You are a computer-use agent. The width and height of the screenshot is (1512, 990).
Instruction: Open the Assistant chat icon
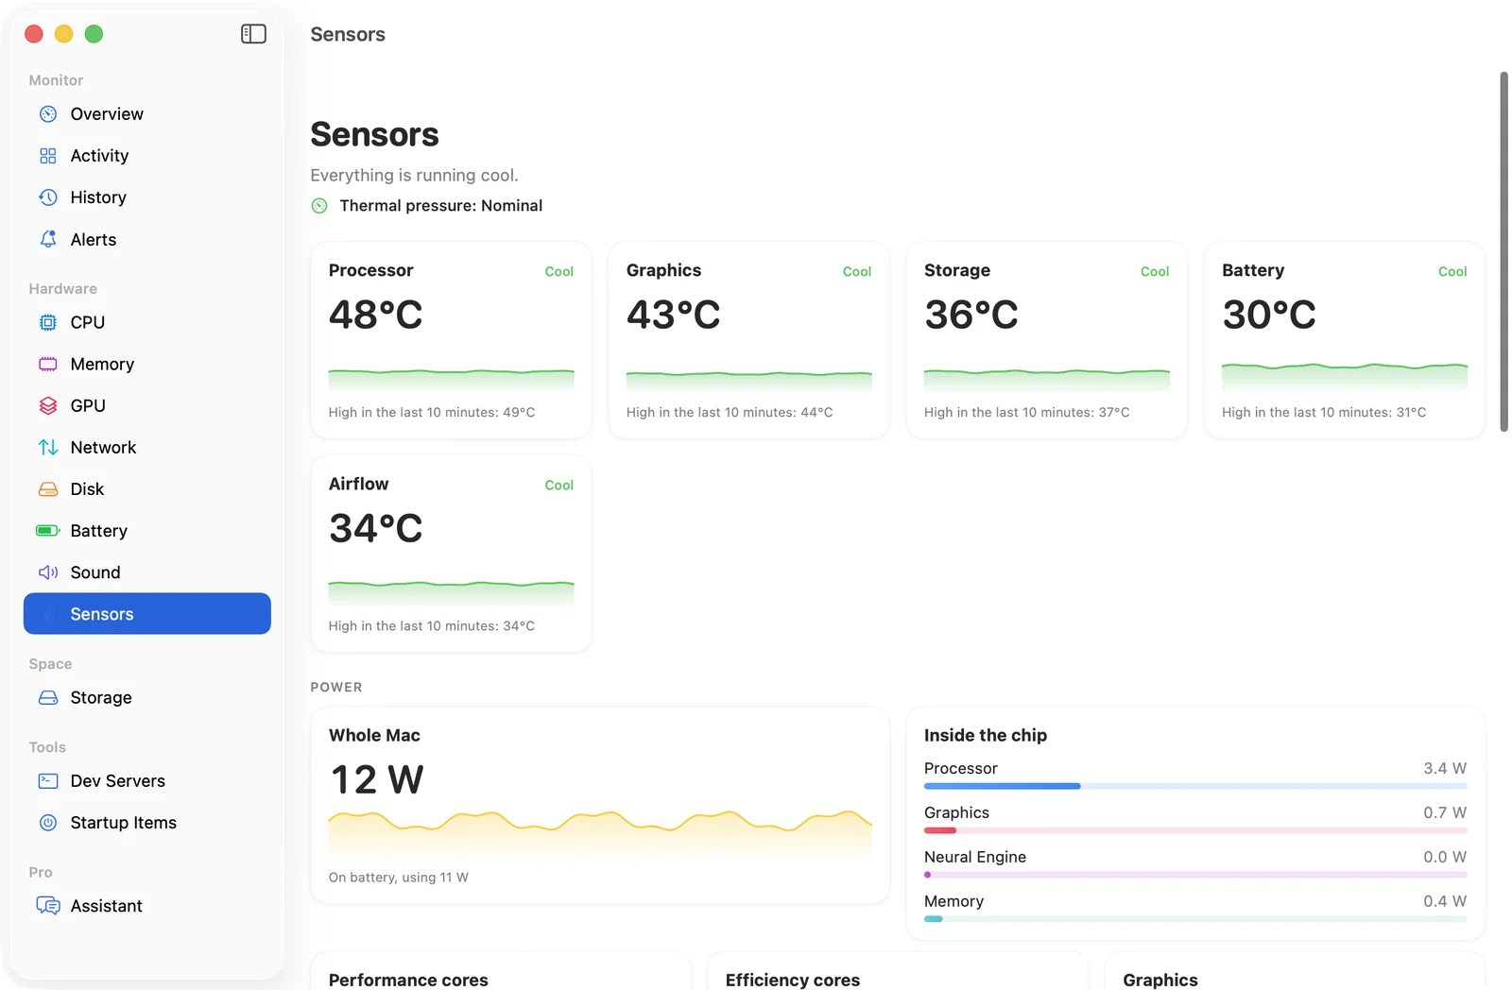tap(48, 905)
